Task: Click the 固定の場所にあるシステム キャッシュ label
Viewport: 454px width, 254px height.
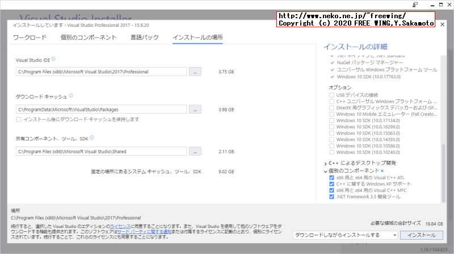Action: (146, 172)
